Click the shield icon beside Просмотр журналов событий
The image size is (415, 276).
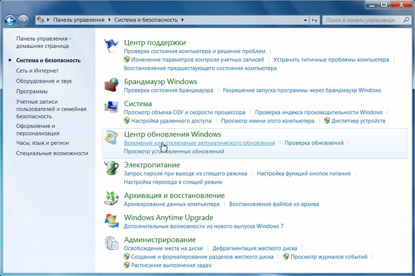(x=286, y=257)
